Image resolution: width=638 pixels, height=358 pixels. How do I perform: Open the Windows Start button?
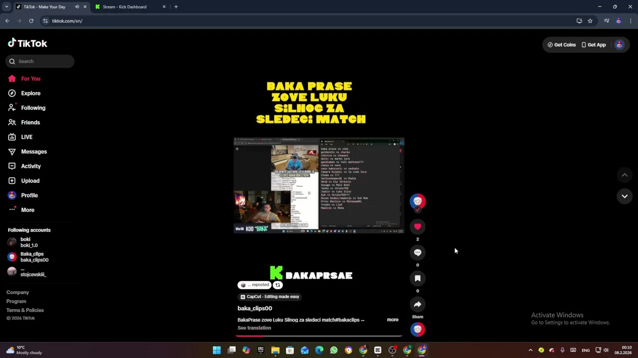click(x=217, y=350)
